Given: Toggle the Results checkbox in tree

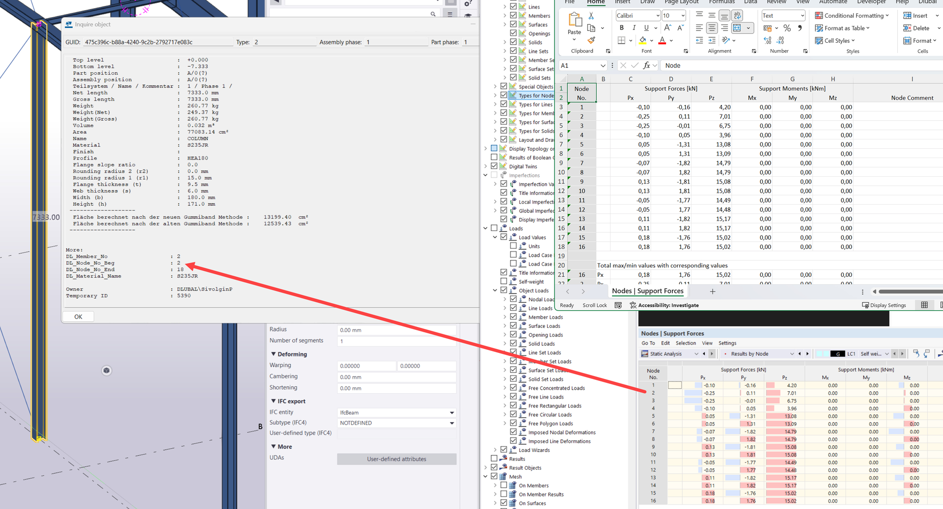Looking at the screenshot, I should pyautogui.click(x=494, y=458).
